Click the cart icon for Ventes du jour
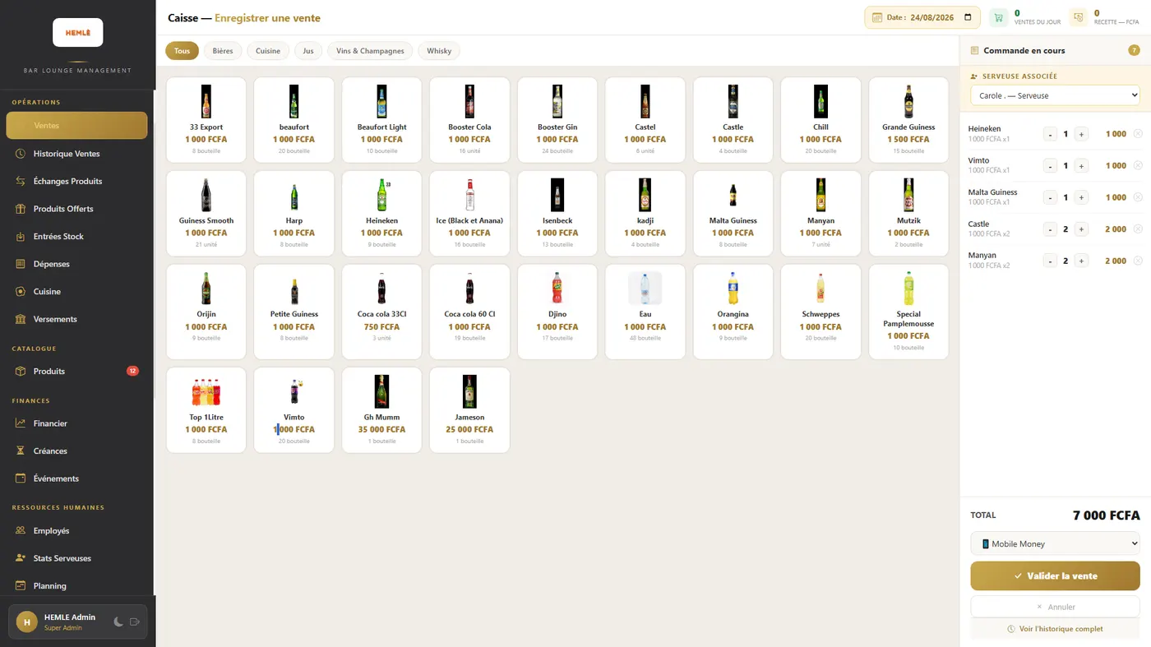This screenshot has width=1151, height=647. 999,17
